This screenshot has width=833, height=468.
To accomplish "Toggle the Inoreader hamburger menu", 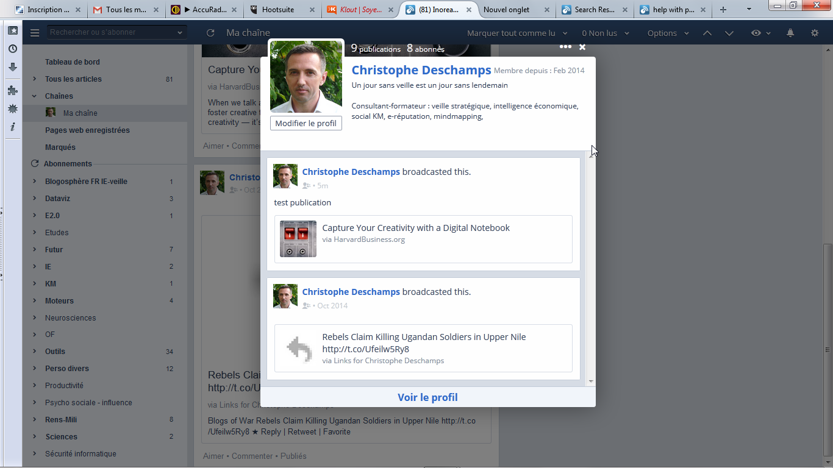I will (x=35, y=33).
